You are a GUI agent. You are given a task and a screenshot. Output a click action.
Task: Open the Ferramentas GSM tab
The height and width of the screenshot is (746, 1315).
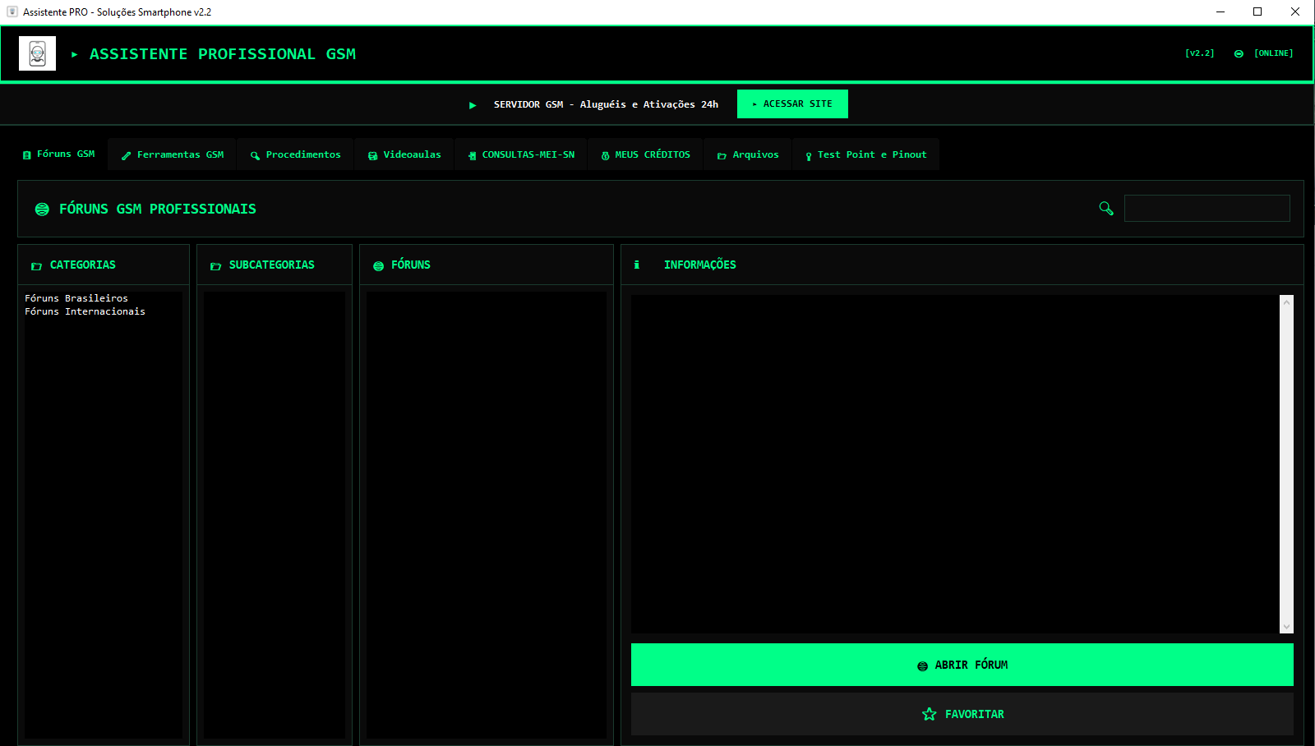click(x=173, y=154)
